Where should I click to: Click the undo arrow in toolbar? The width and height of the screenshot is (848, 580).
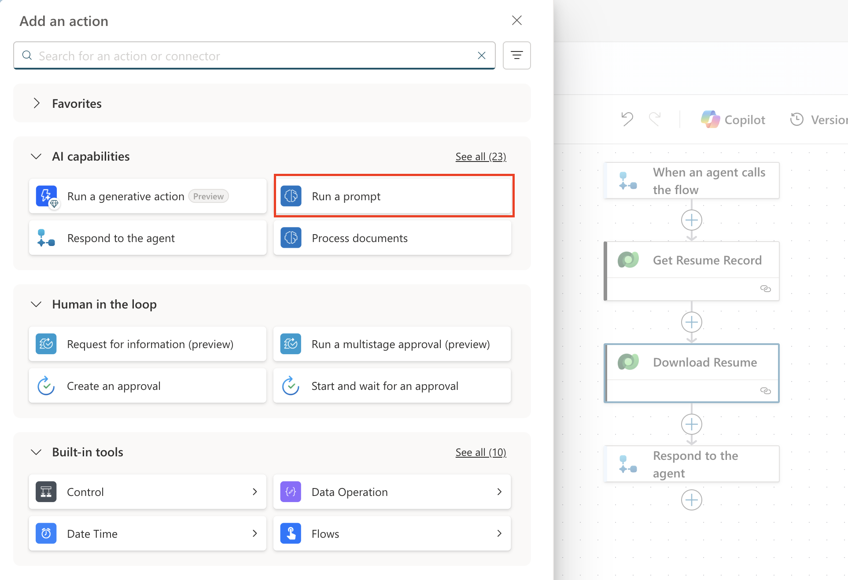pos(627,119)
